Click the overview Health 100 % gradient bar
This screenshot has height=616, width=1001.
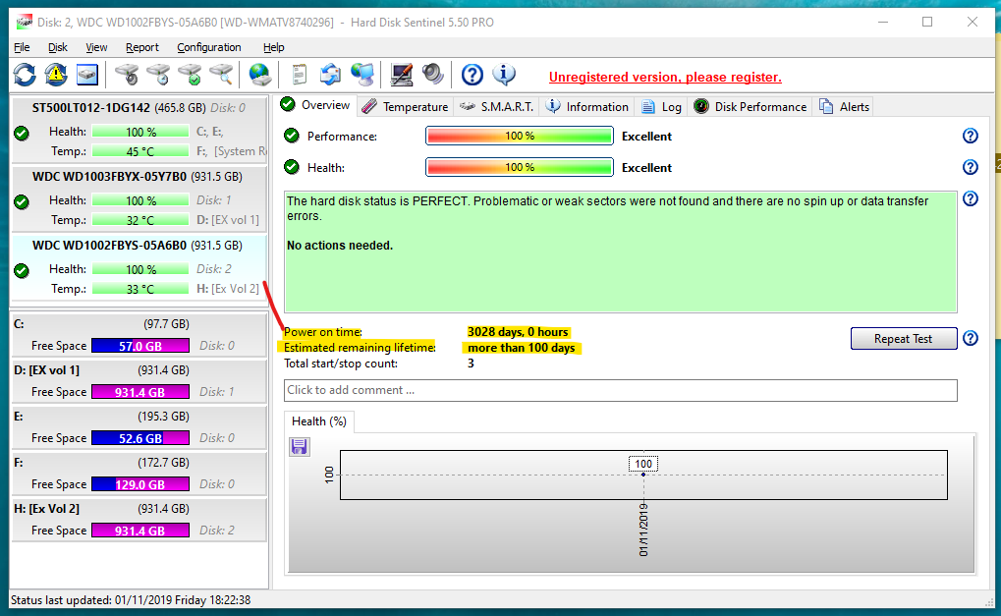coord(520,167)
